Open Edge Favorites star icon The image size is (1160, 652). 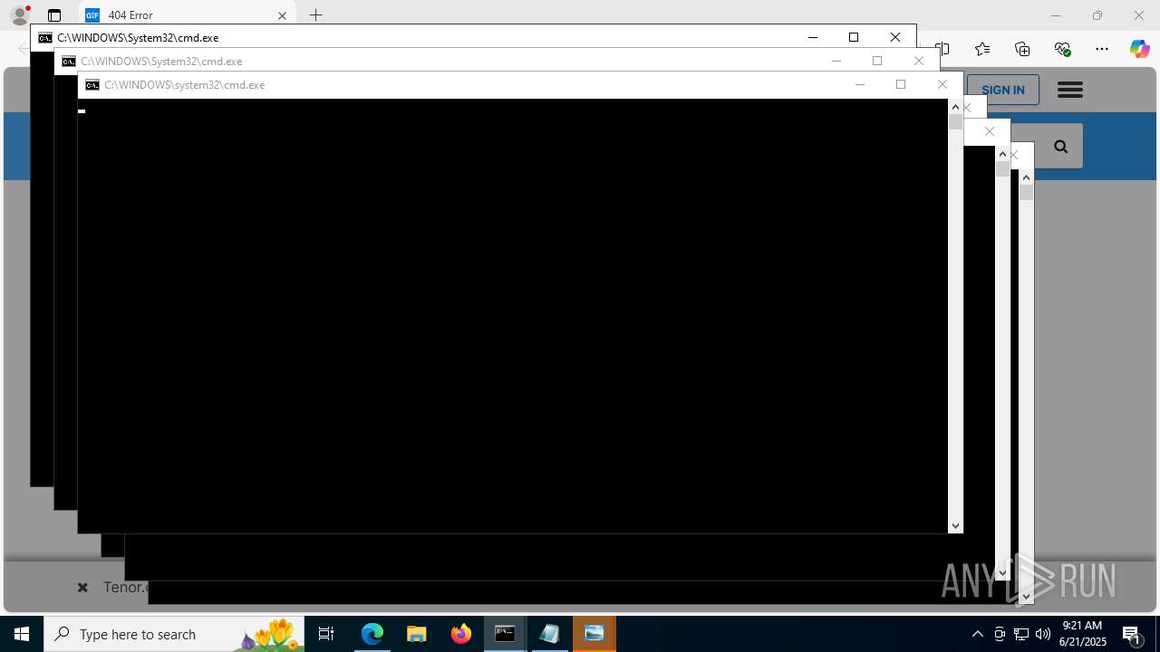982,49
